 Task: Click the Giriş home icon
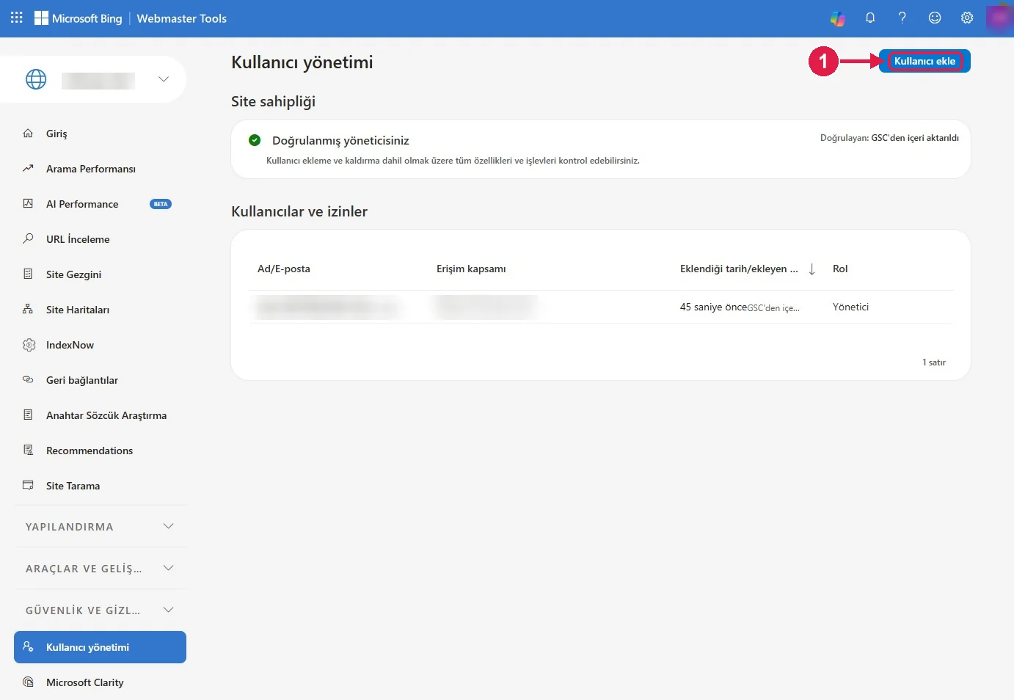tap(28, 133)
